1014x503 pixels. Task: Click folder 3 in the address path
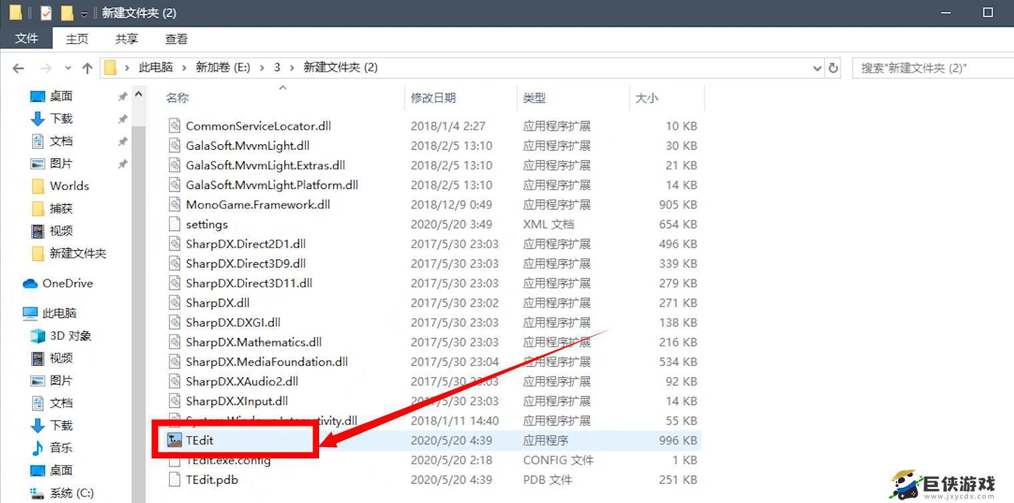pos(277,67)
